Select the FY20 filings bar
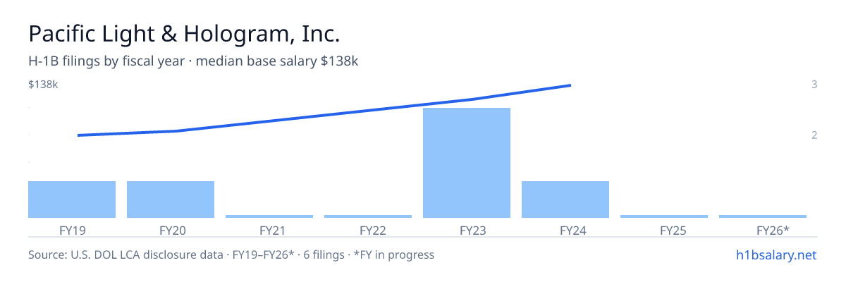The height and width of the screenshot is (282, 846). (171, 200)
